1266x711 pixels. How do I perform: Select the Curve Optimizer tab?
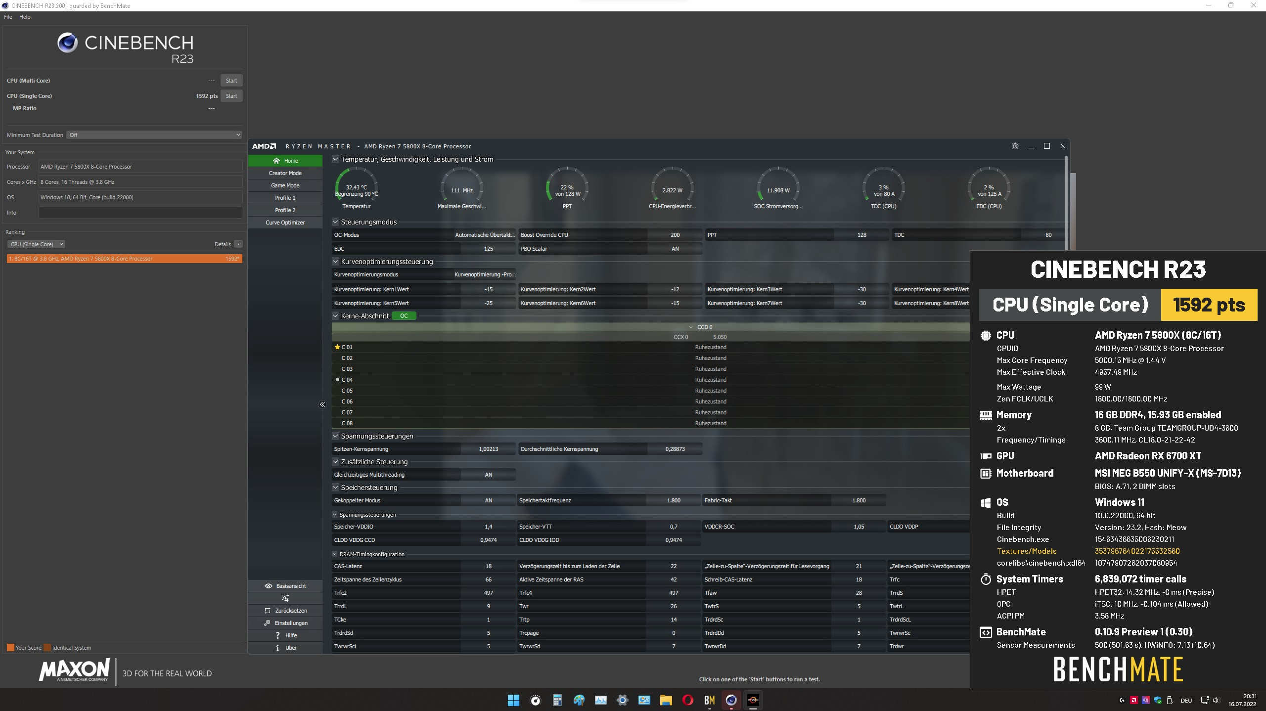tap(285, 222)
